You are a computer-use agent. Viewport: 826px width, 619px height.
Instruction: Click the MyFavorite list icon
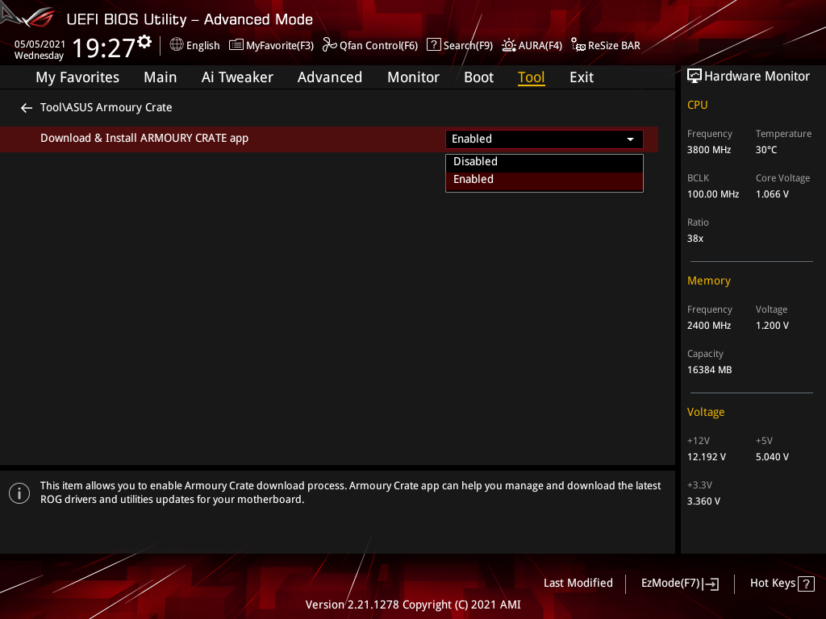(236, 45)
